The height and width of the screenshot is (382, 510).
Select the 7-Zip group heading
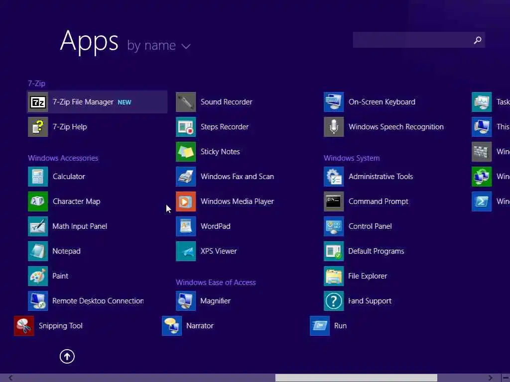[x=36, y=84]
